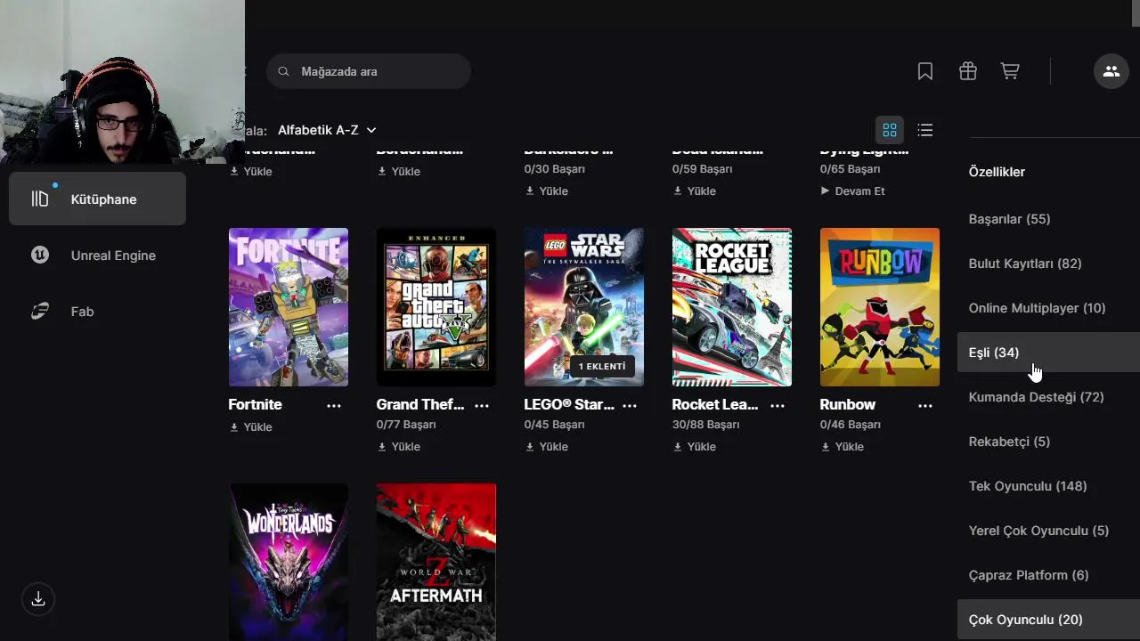The height and width of the screenshot is (641, 1140).
Task: Click 0/45 Başarı under LEGO Star Wars
Action: click(x=554, y=426)
